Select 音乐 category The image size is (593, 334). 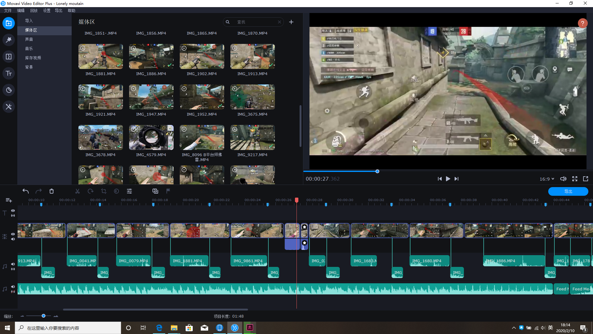(44, 49)
